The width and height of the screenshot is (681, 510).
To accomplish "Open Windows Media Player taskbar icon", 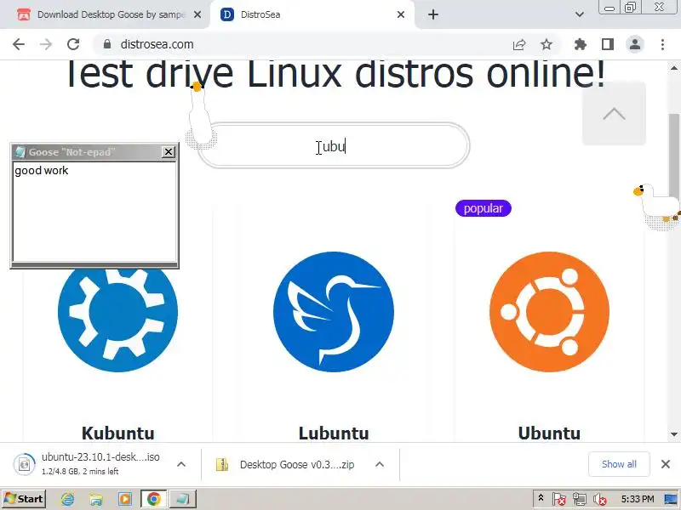I will (x=125, y=499).
